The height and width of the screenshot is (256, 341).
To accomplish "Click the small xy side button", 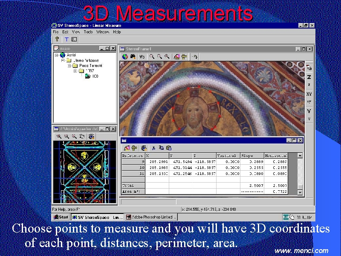I will point(309,102).
